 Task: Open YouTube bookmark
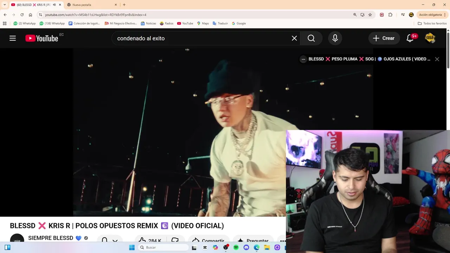click(x=185, y=23)
